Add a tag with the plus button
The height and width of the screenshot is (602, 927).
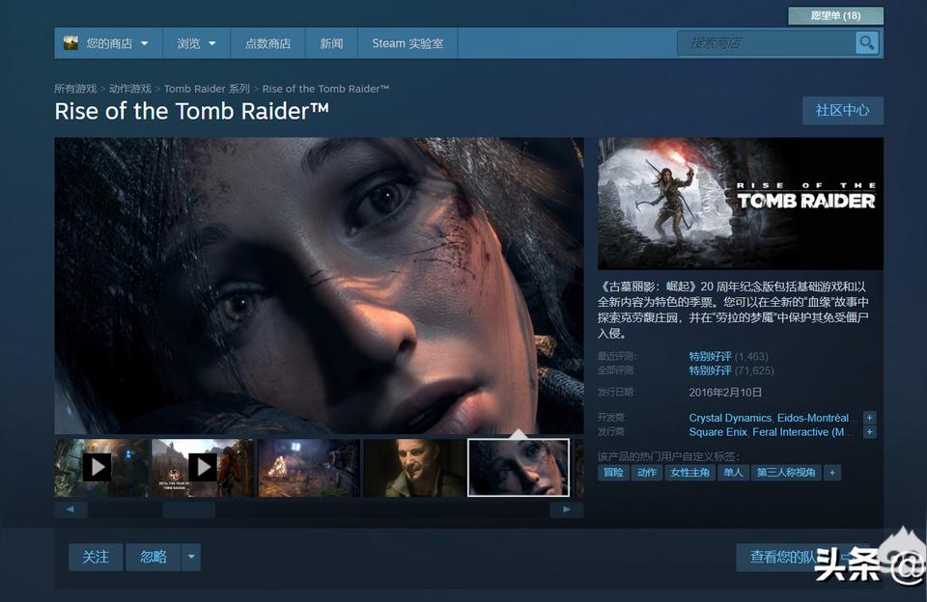pyautogui.click(x=831, y=473)
